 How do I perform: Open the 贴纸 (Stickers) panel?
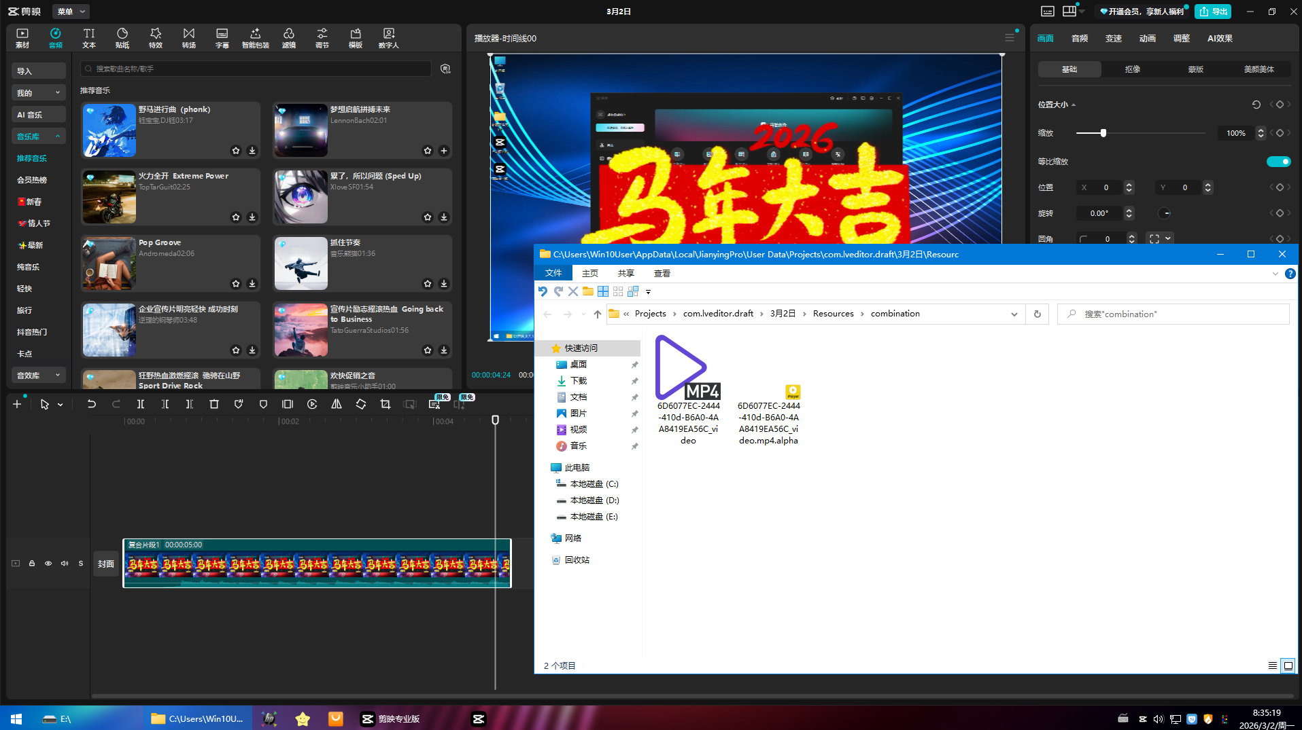[122, 37]
